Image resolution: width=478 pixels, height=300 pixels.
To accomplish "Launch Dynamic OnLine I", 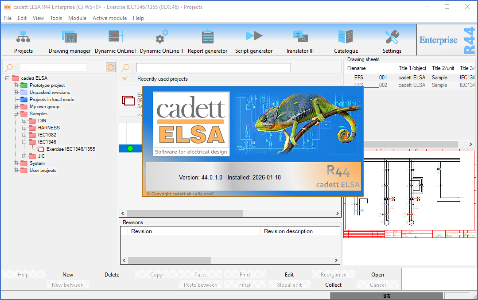I will pyautogui.click(x=115, y=40).
